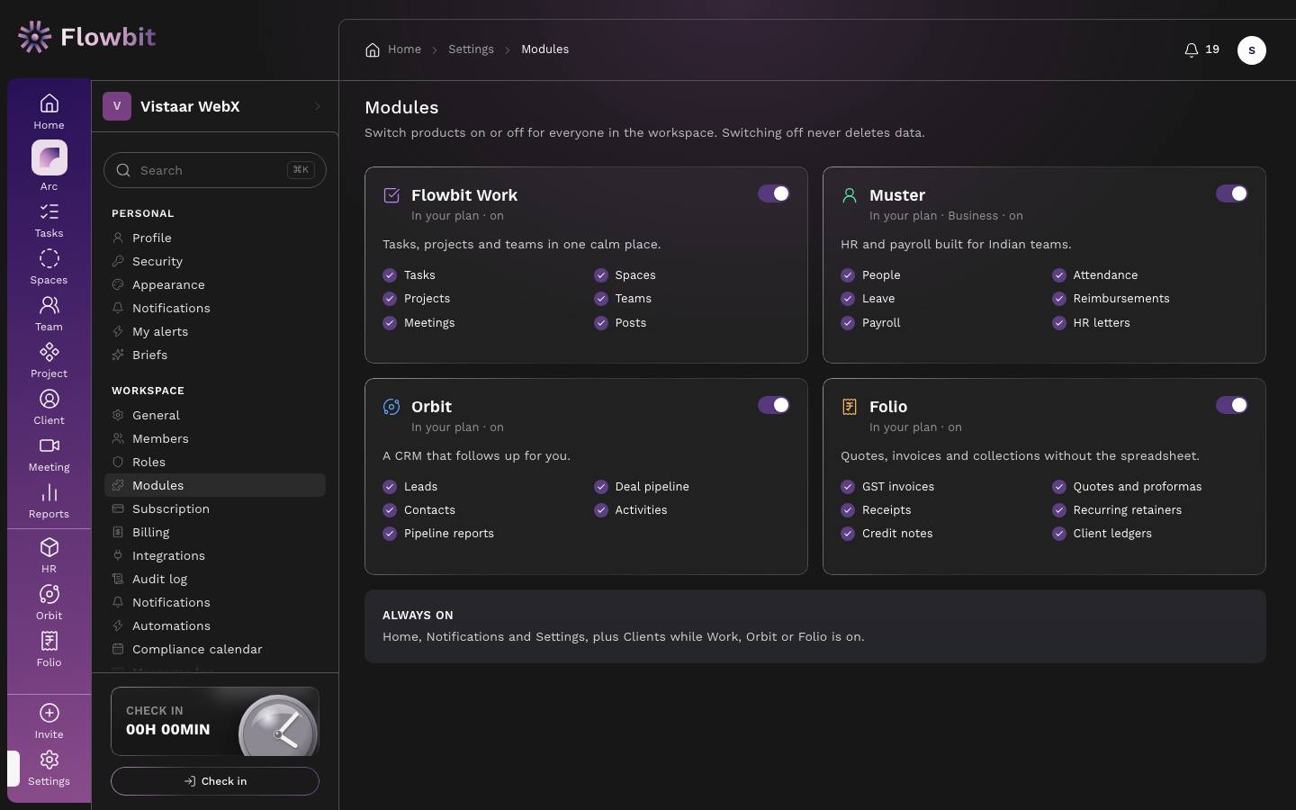1296x810 pixels.
Task: Open Billing settings
Action: (x=215, y=532)
